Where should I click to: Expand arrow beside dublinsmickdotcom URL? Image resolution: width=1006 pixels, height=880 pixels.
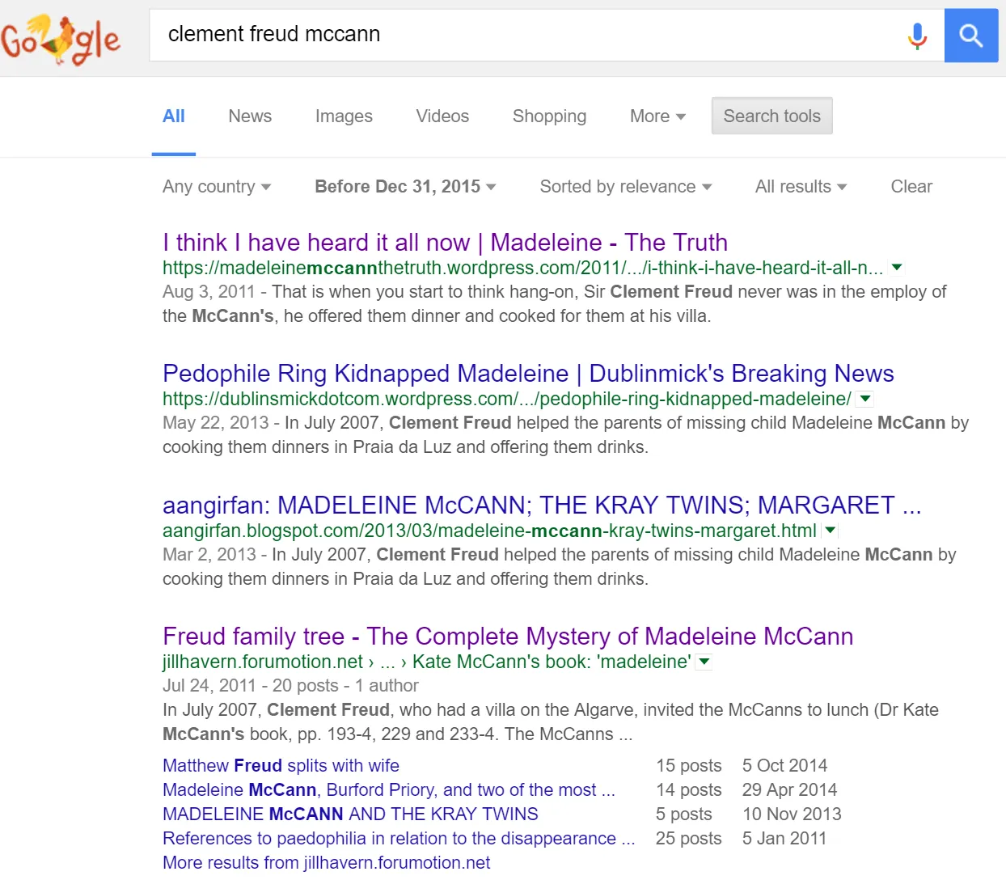(865, 398)
